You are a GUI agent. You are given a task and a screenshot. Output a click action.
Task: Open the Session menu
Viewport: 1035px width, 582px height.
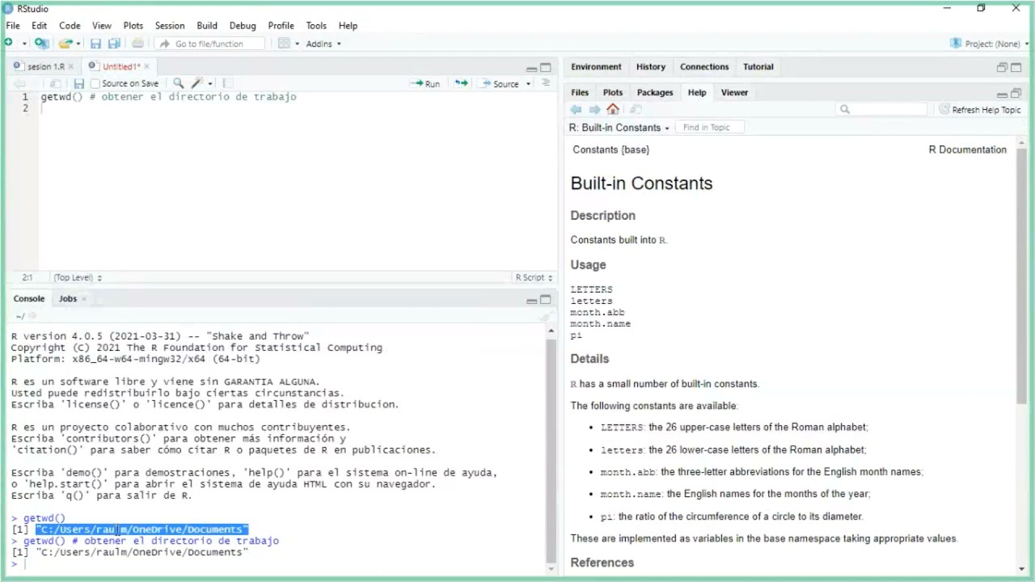(170, 26)
